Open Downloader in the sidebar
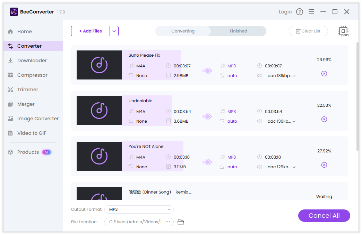Image resolution: width=362 pixels, height=235 pixels. click(32, 60)
